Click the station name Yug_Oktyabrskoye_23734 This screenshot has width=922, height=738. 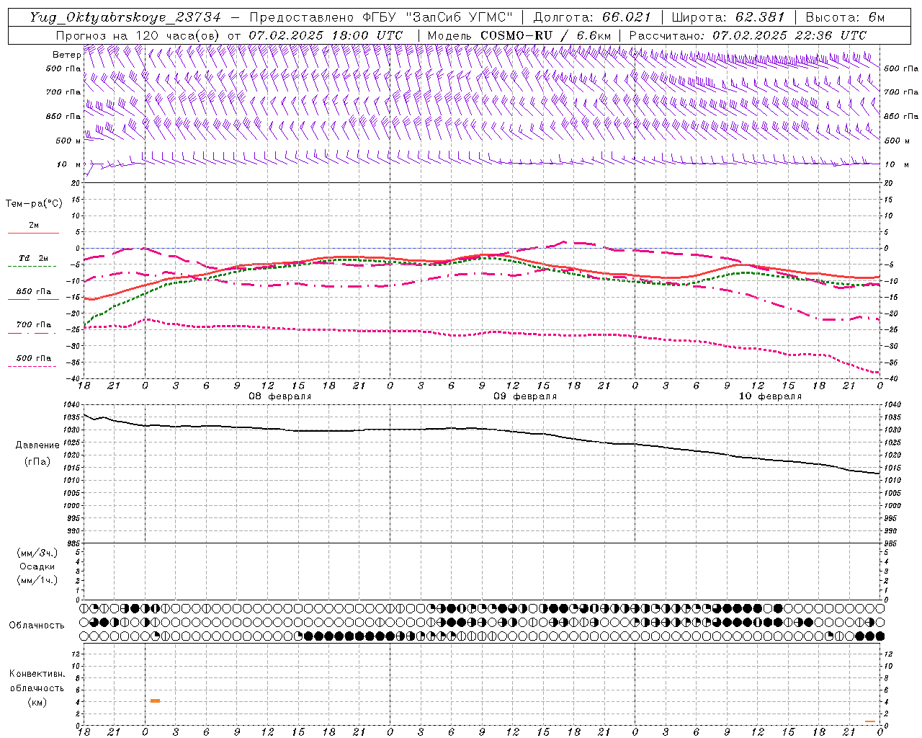point(125,17)
